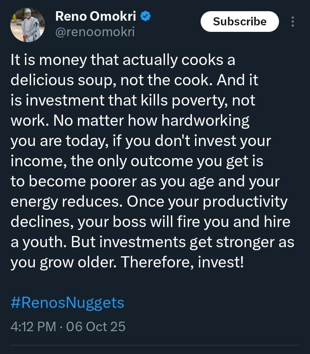Click the Reno Omokri display name
Image resolution: width=310 pixels, height=354 pixels.
coord(96,17)
